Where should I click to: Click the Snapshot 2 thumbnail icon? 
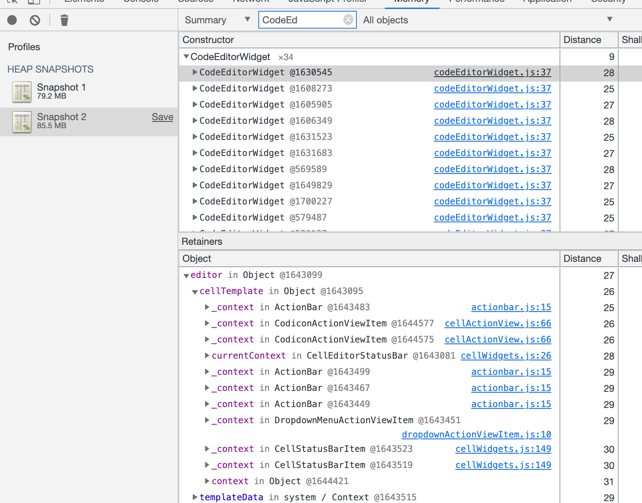point(22,121)
